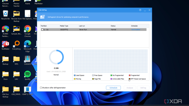Check the C: OS partition checkbox
Screen dimensions: 189x106
coord(42,29)
